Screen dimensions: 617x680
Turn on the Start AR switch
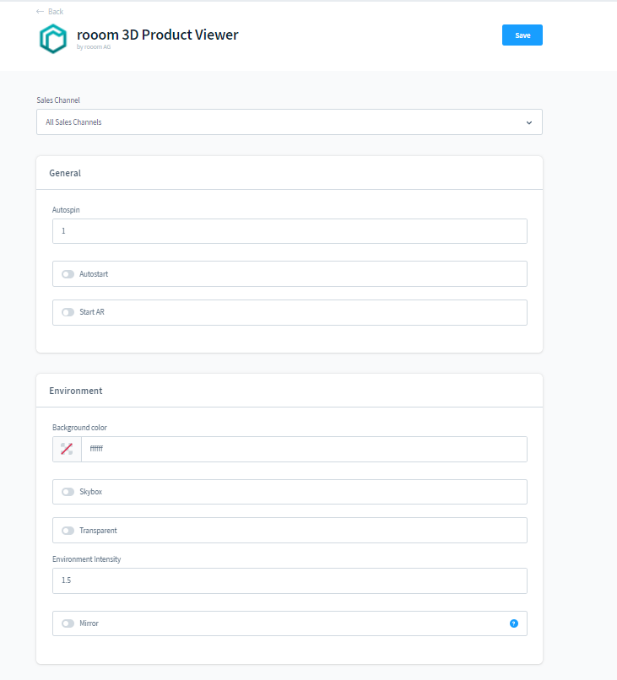[x=68, y=312]
